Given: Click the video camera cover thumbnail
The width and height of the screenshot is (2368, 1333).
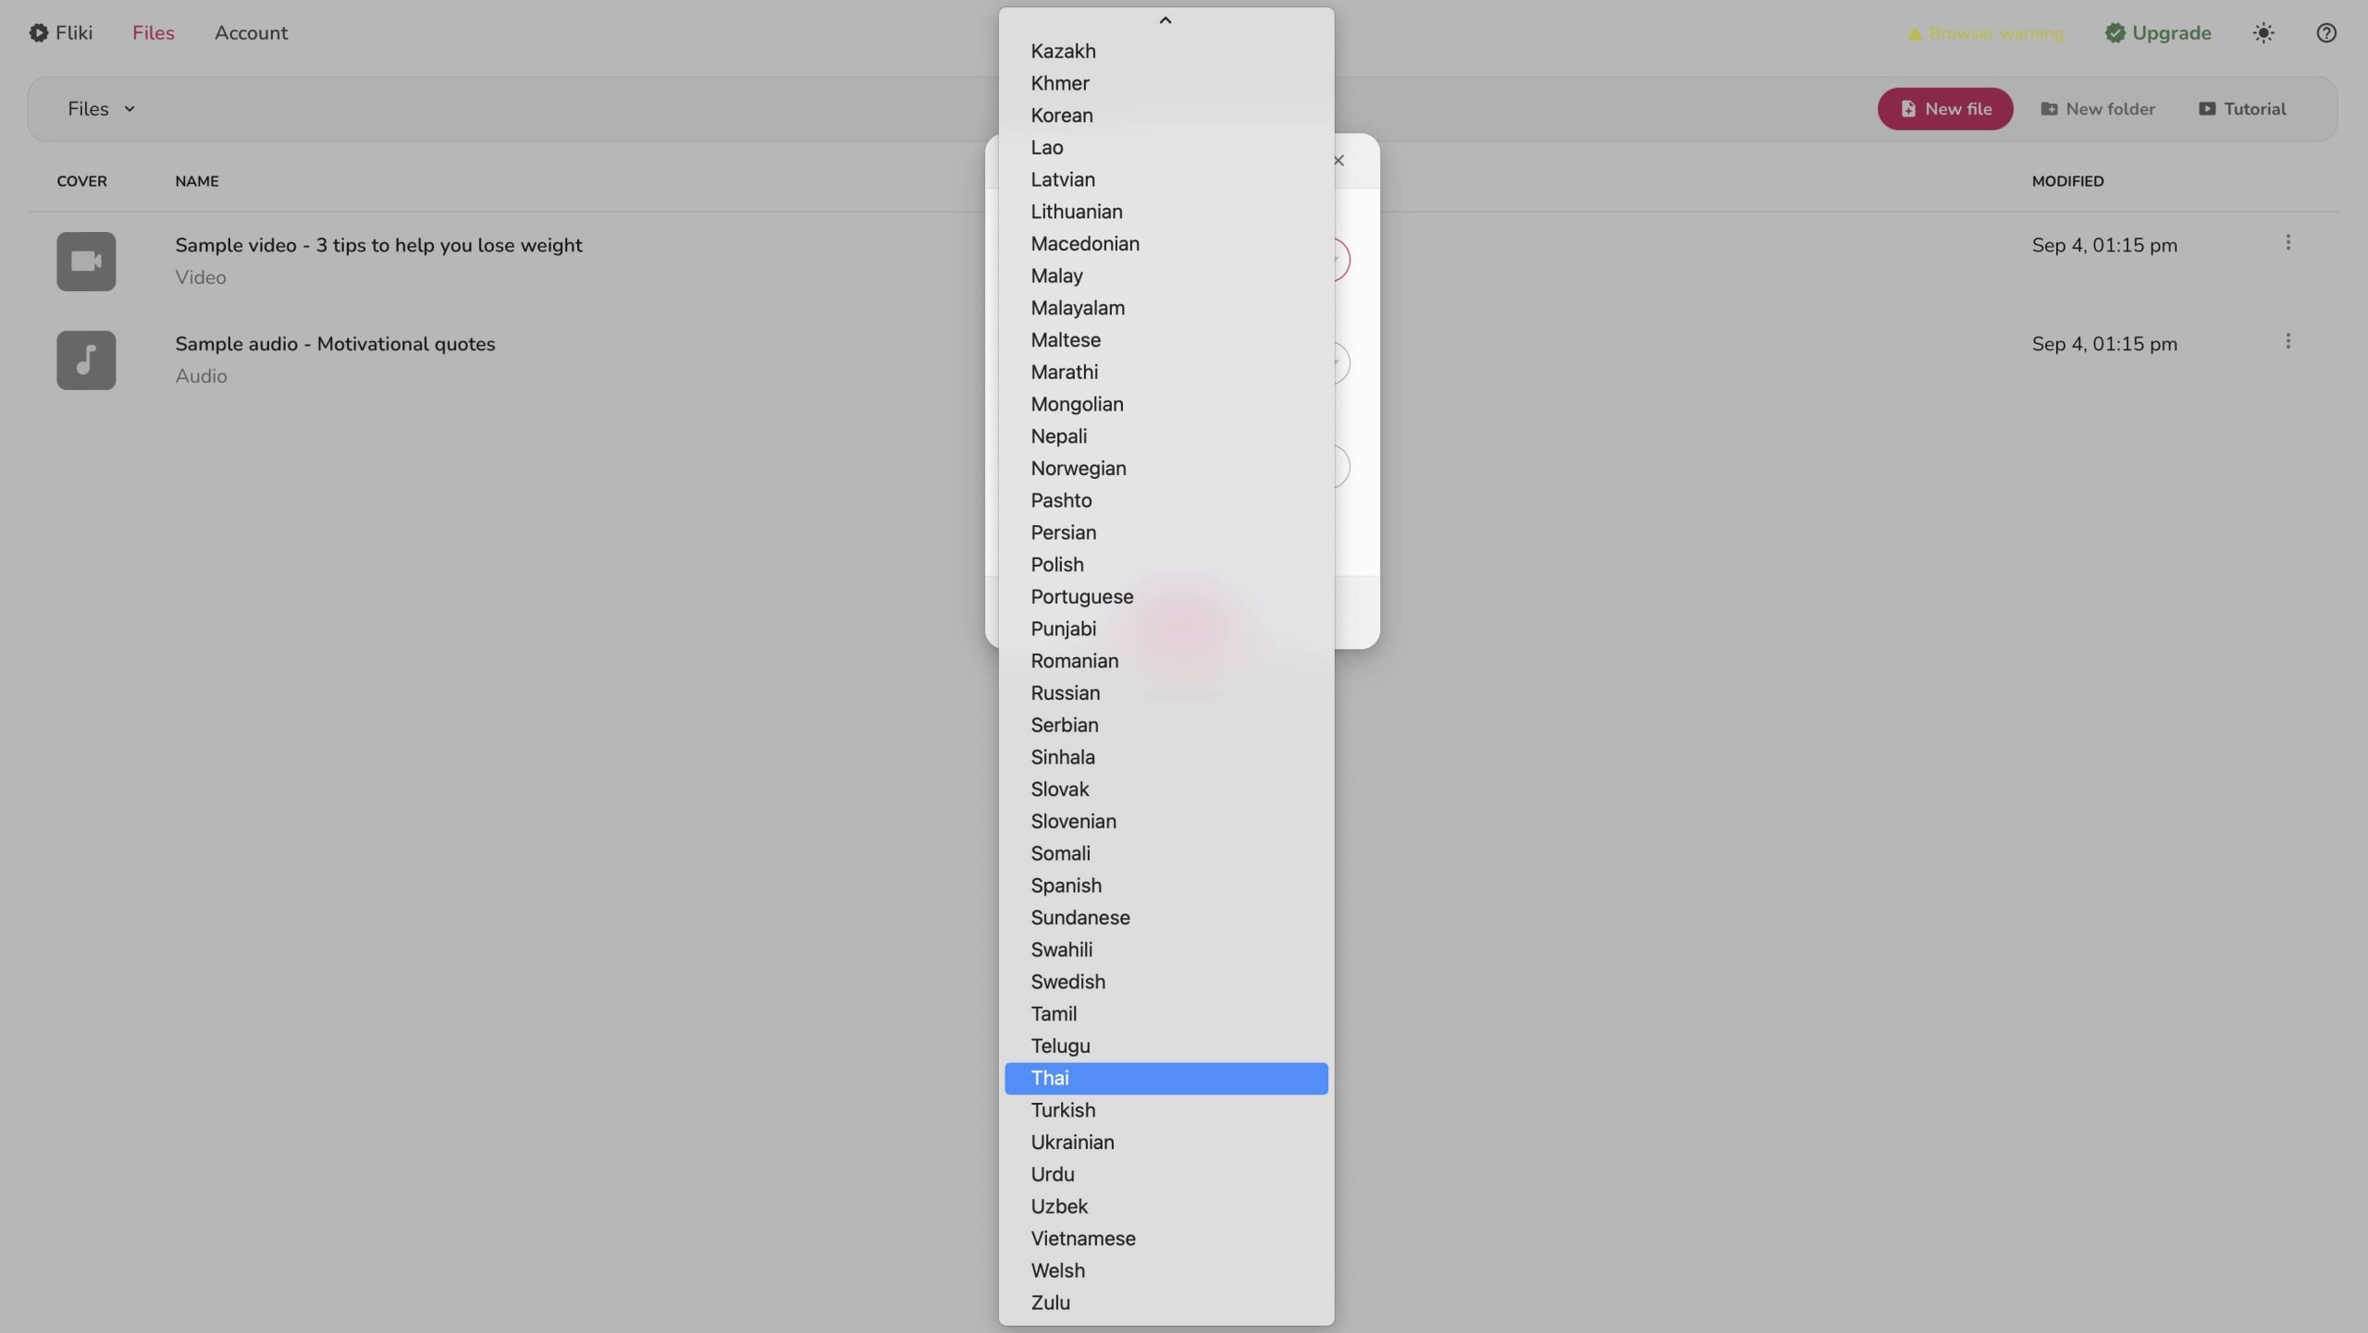Looking at the screenshot, I should coord(86,262).
